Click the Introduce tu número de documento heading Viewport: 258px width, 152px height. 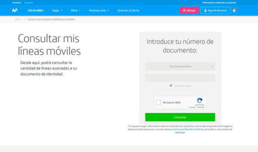180,46
